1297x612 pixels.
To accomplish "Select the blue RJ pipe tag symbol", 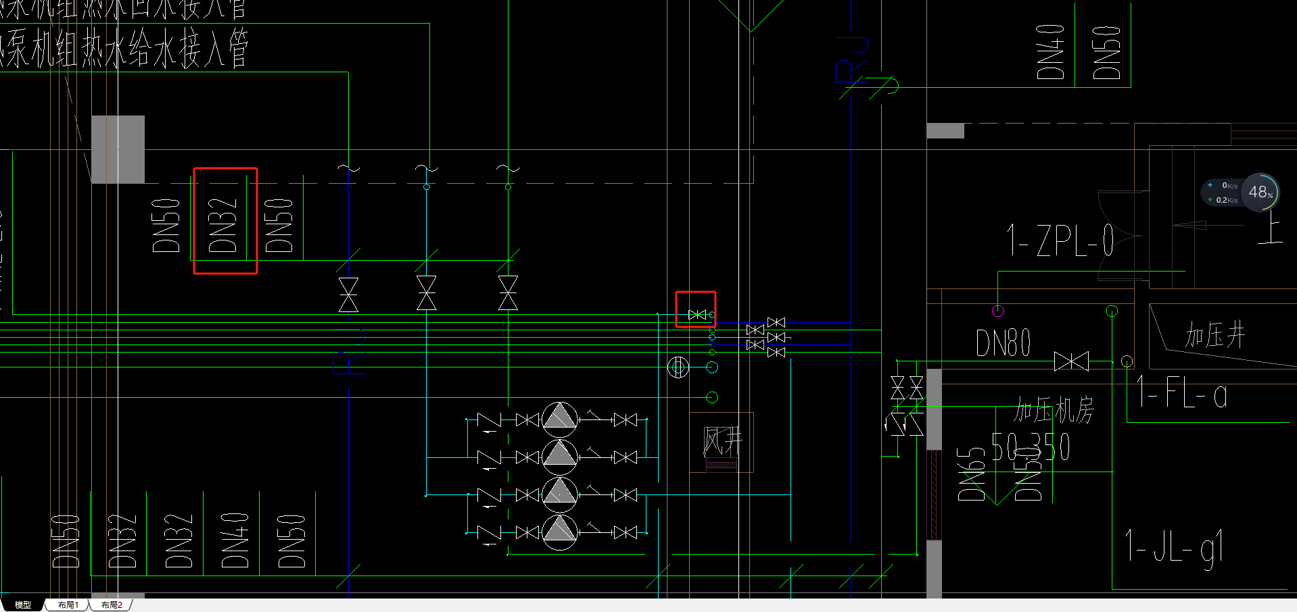I will [x=851, y=59].
